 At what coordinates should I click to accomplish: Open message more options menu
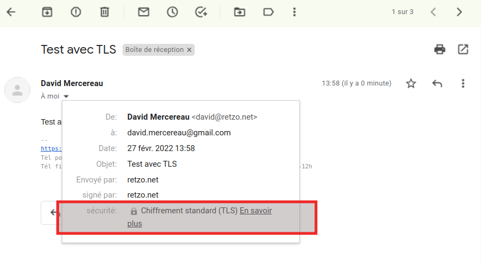pos(463,83)
